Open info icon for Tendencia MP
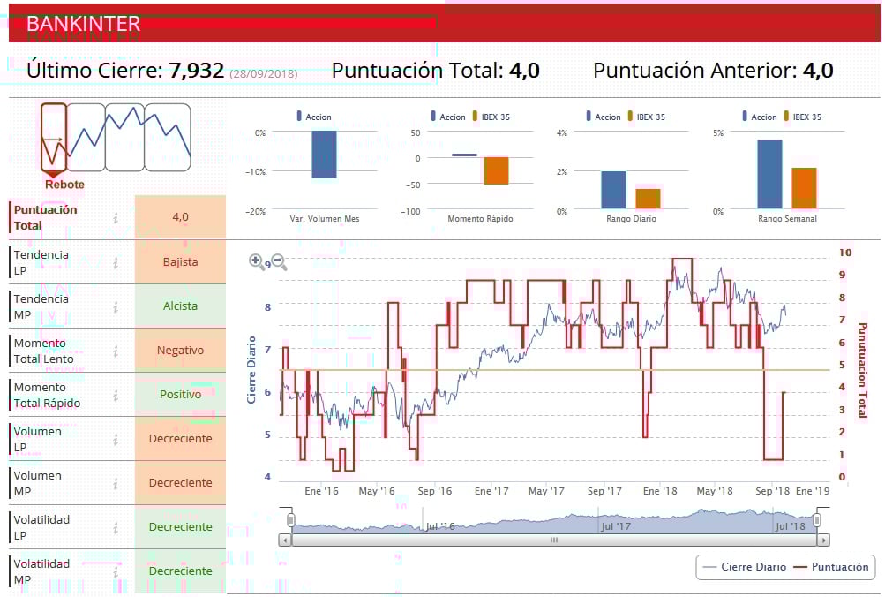Image resolution: width=885 pixels, height=597 pixels. (x=116, y=306)
